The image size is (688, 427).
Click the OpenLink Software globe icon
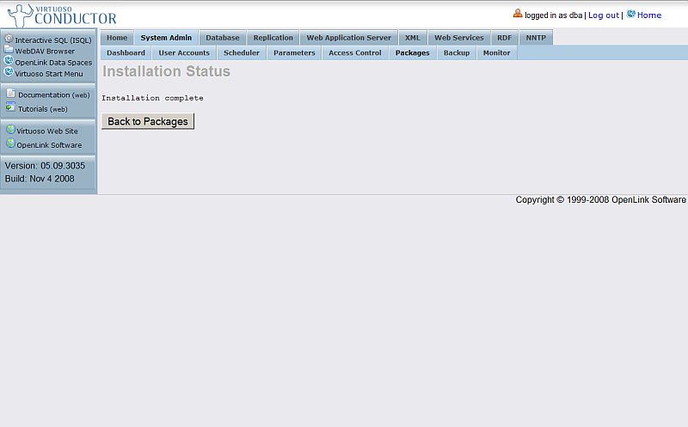[x=10, y=143]
